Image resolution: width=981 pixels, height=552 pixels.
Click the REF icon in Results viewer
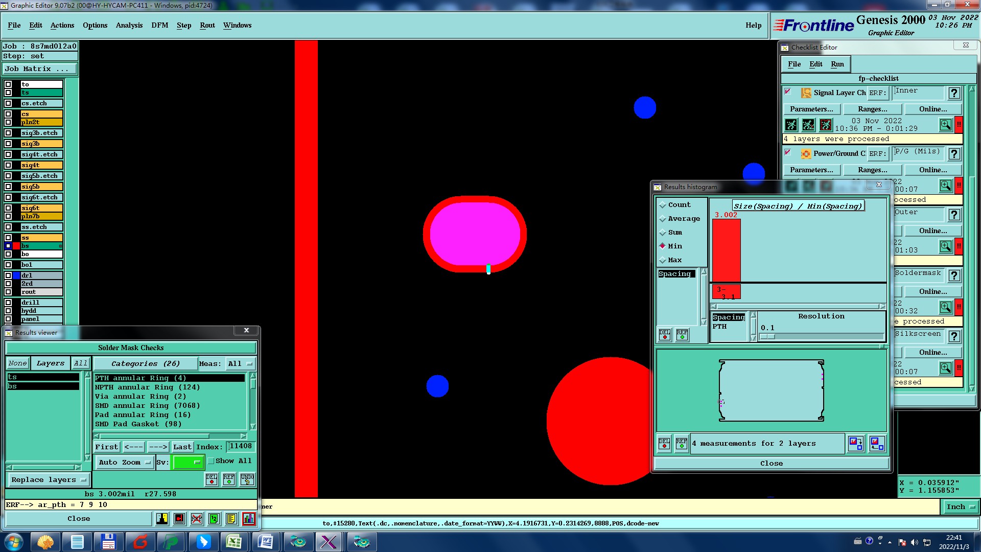pyautogui.click(x=229, y=479)
